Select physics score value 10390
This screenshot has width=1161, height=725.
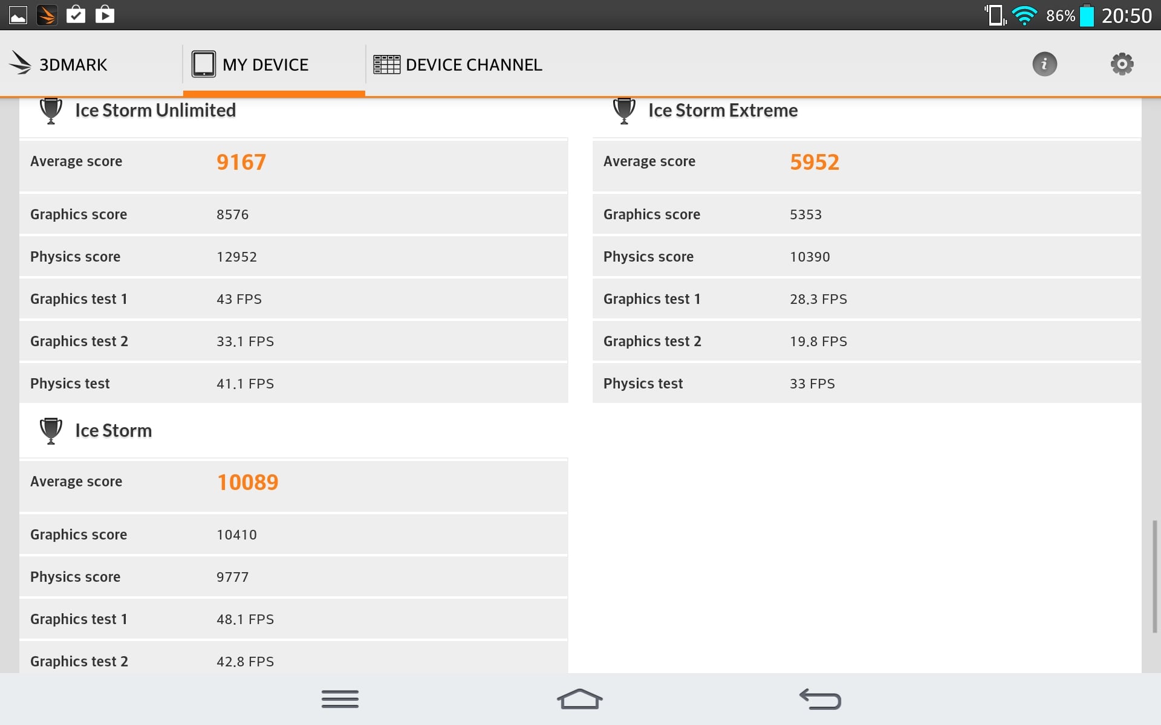pyautogui.click(x=810, y=257)
